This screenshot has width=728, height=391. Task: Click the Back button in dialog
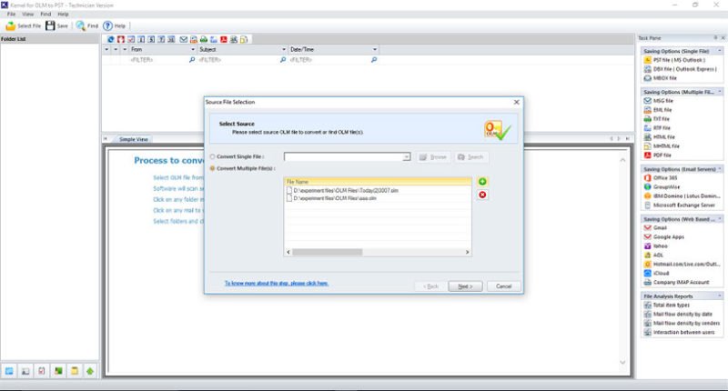[x=430, y=286]
